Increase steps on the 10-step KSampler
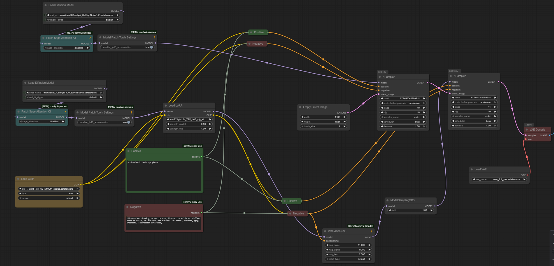 click(x=424, y=108)
